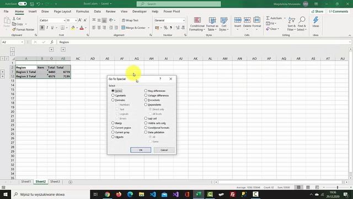Screen dimensions: 353x199
Task: Open the Page Layout ribbon tab
Action: (62, 11)
